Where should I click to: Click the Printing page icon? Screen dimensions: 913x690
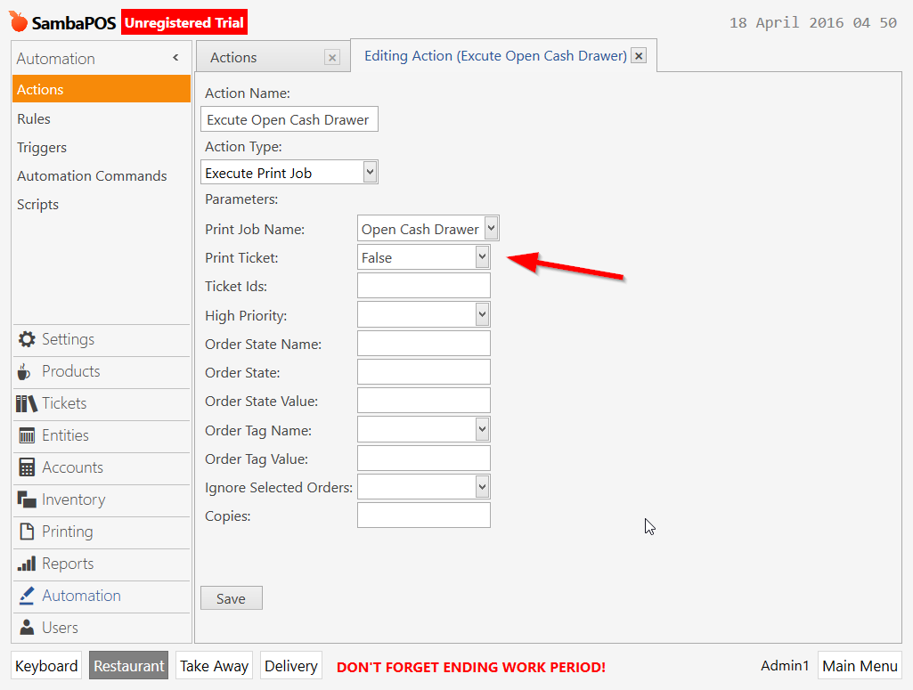[27, 532]
